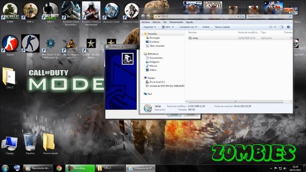
Task: Open the Archivo menu in Explorer
Action: tap(145, 22)
